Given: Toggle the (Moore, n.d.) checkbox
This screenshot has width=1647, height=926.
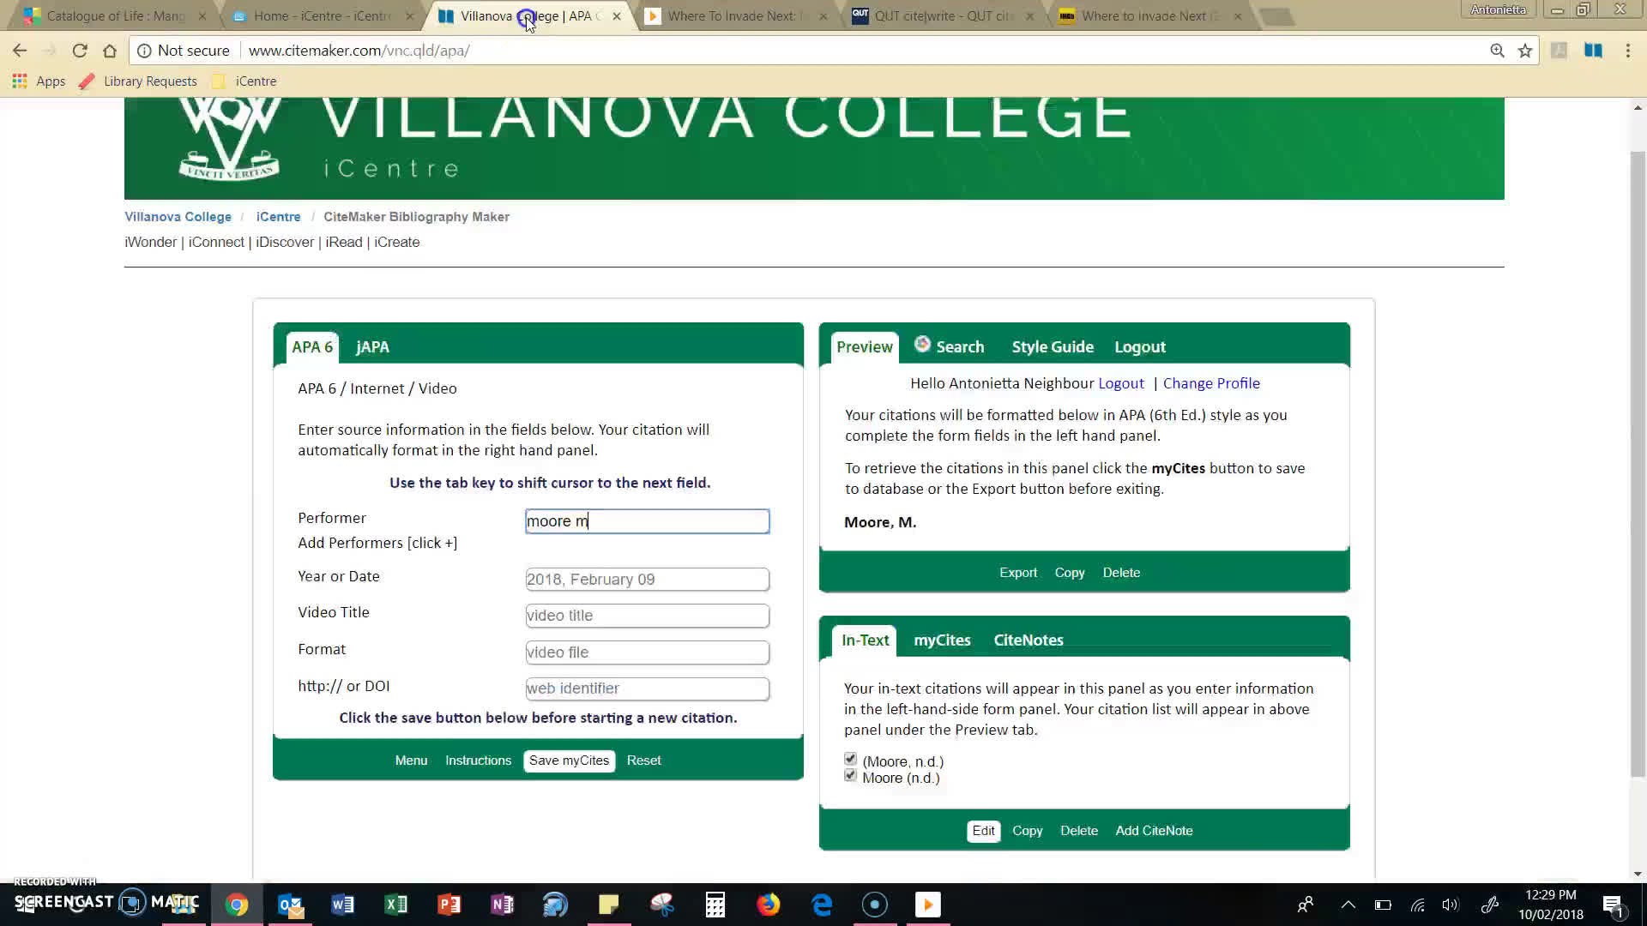Looking at the screenshot, I should point(850,759).
